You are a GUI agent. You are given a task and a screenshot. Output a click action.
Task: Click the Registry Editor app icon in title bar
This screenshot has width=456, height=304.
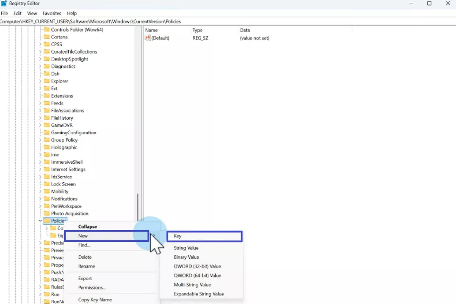tap(4, 3)
